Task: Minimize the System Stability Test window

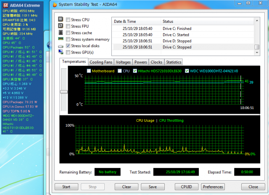Action: click(x=240, y=3)
